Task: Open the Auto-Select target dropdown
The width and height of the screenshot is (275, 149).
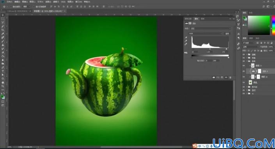Action: [27, 7]
